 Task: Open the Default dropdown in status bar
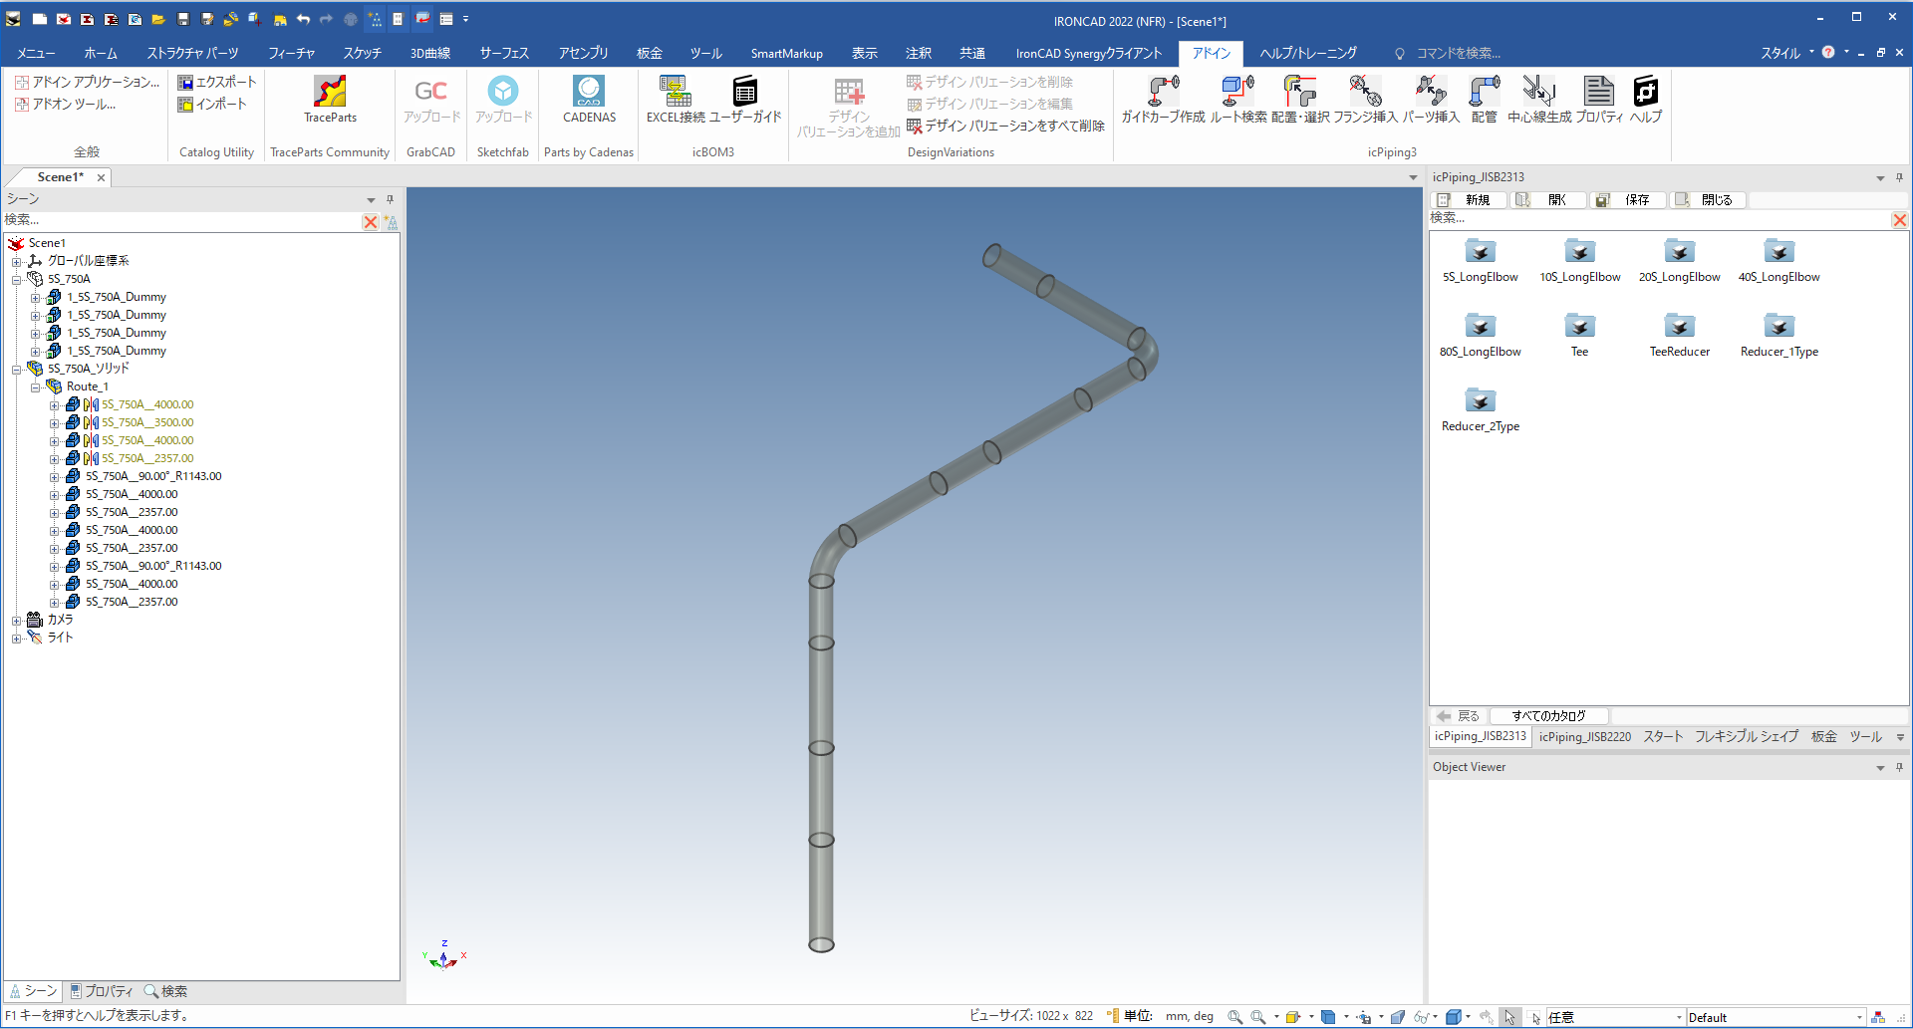coord(1859,1018)
